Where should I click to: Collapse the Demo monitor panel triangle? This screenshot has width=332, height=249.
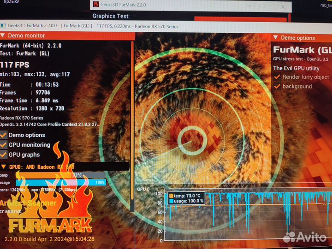coord(3,35)
